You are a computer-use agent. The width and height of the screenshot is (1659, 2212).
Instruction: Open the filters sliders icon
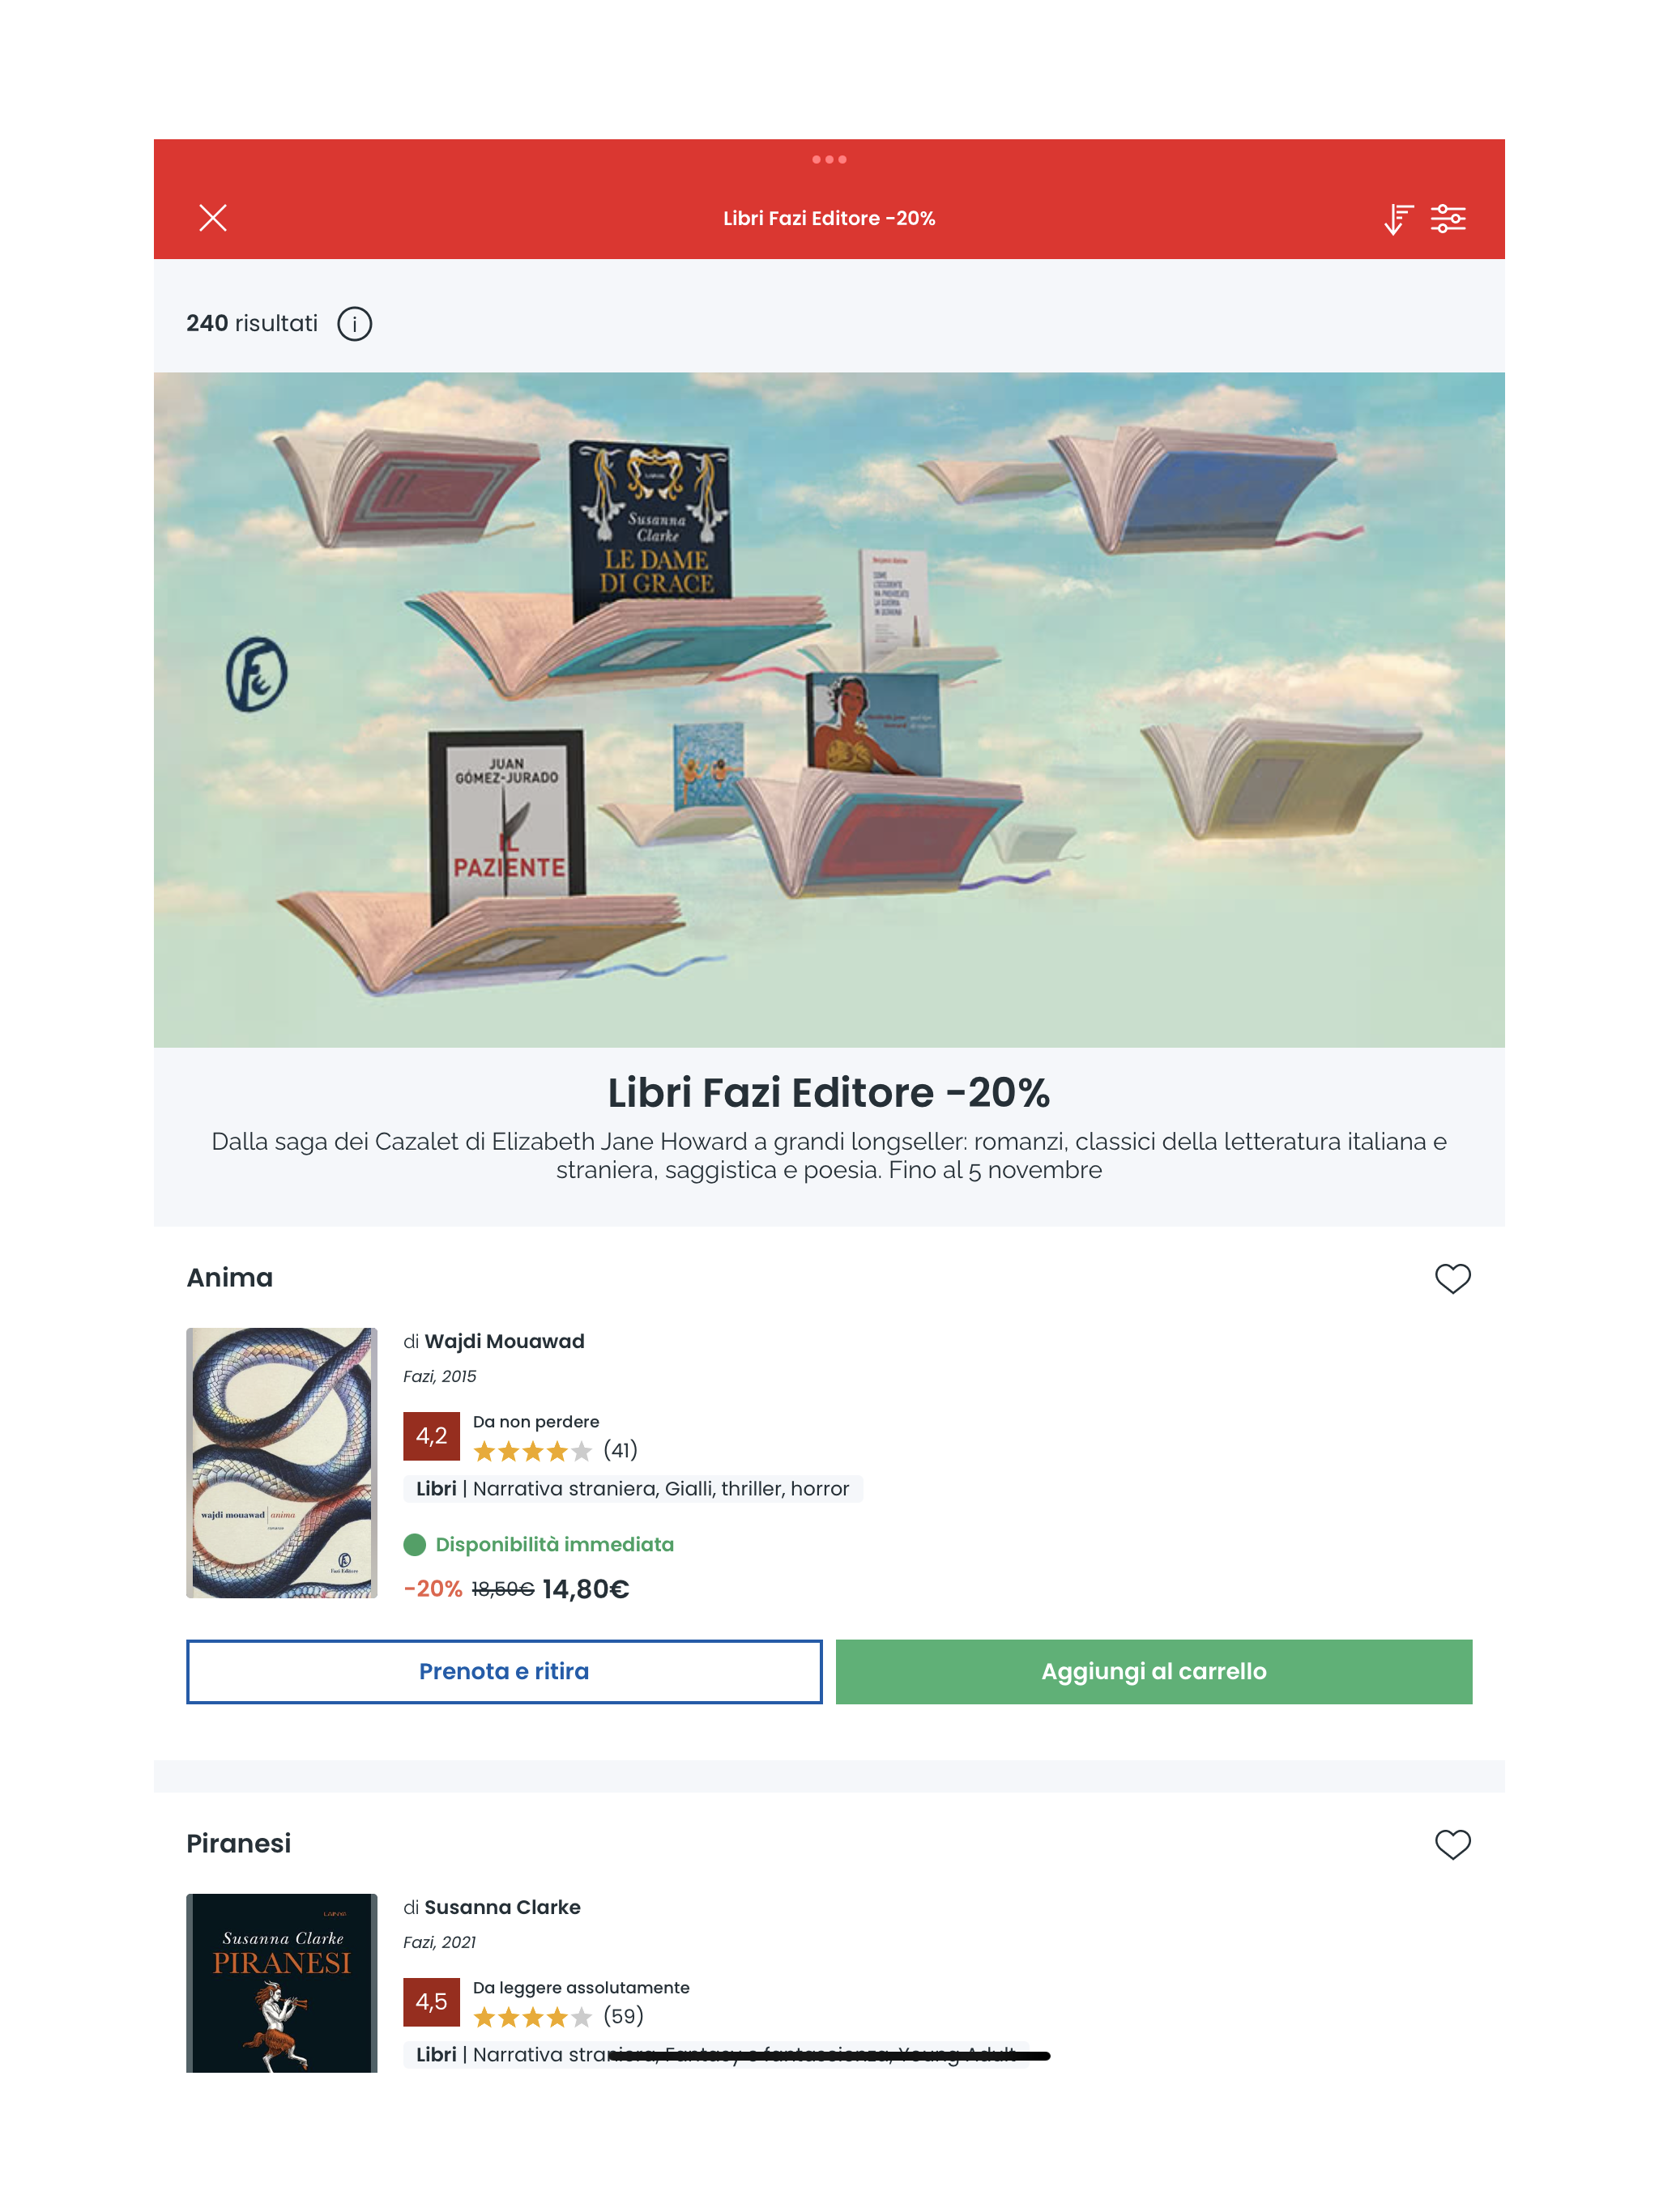point(1447,218)
